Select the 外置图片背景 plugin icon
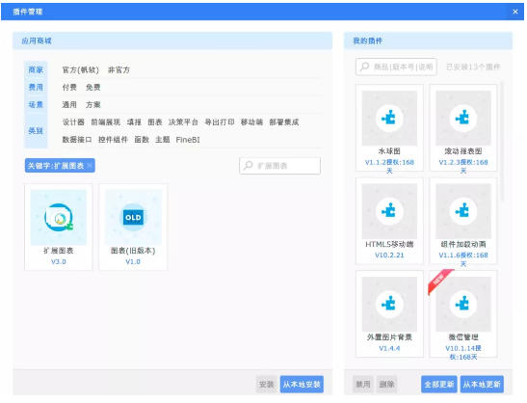 pos(389,304)
